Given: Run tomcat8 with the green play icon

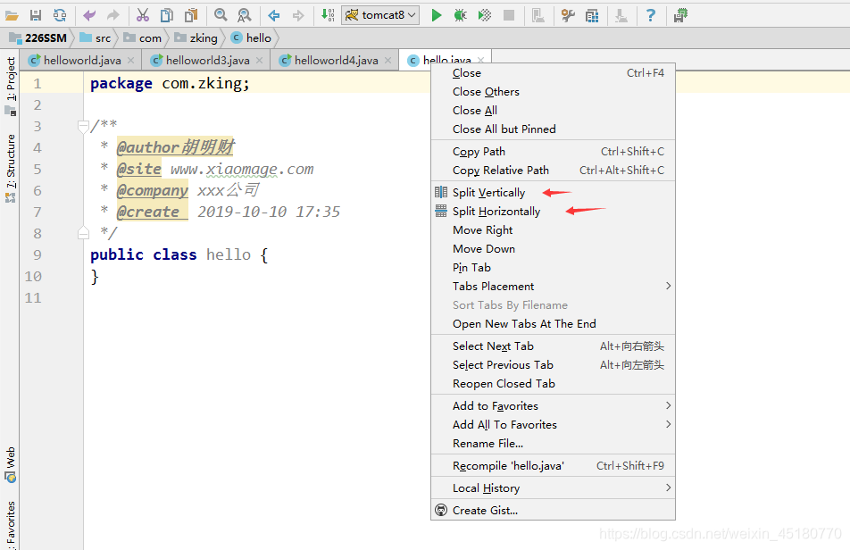Looking at the screenshot, I should [437, 15].
